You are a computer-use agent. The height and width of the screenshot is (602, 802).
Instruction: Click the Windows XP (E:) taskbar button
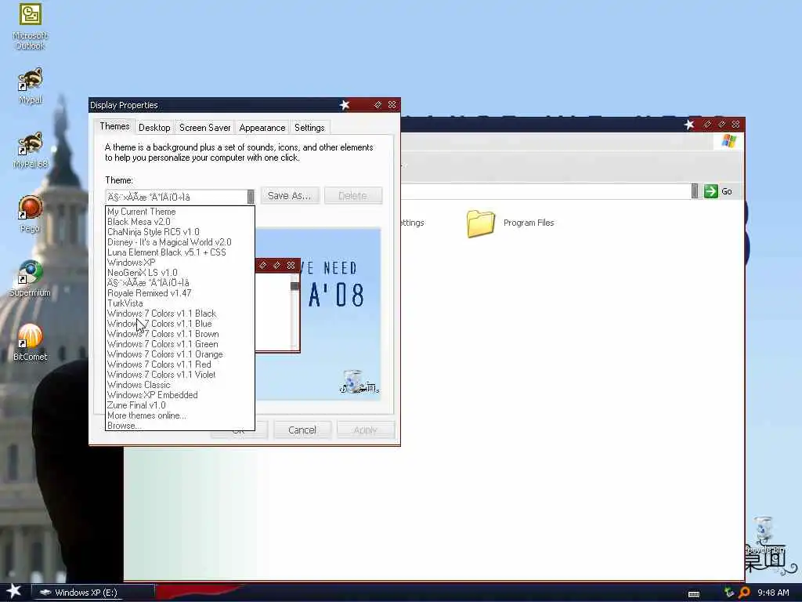92,593
